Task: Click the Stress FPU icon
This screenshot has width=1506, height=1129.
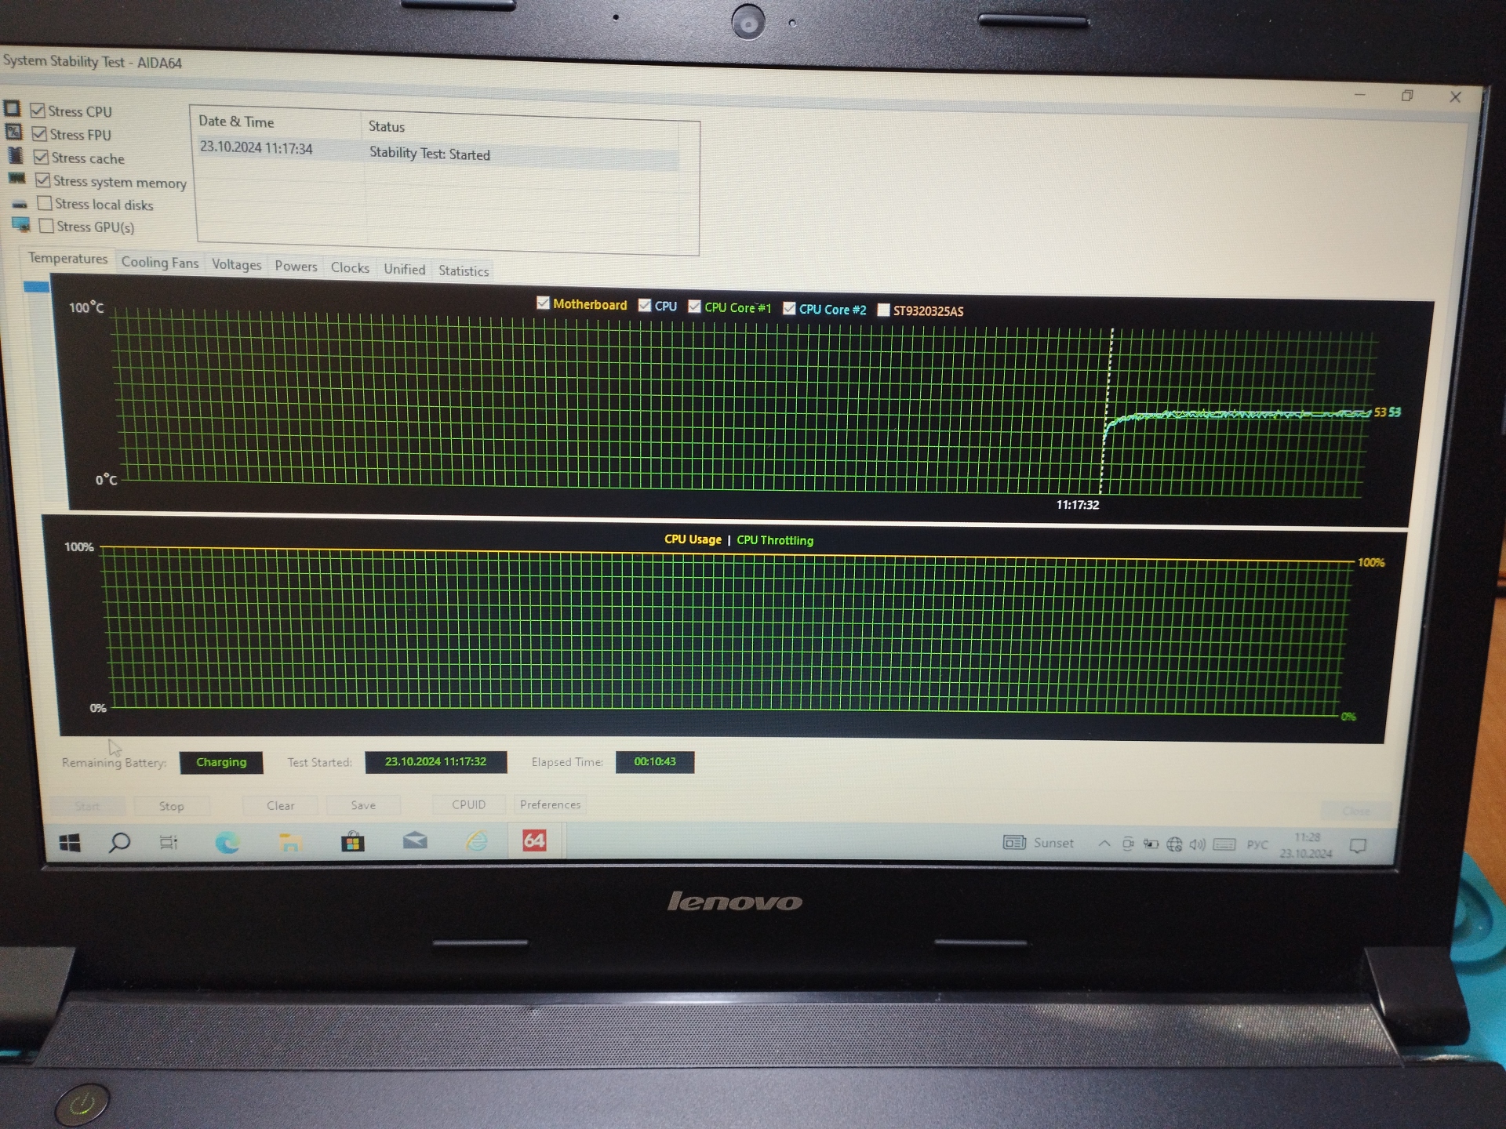Action: (14, 131)
